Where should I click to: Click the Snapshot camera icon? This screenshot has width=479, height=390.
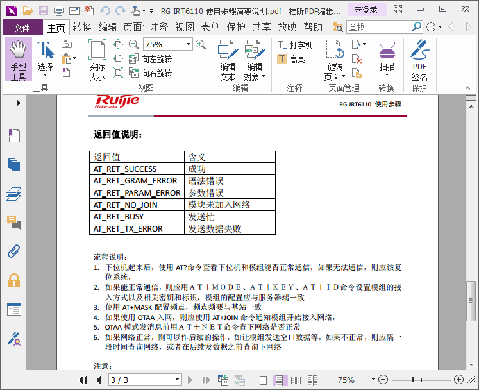pos(67,45)
